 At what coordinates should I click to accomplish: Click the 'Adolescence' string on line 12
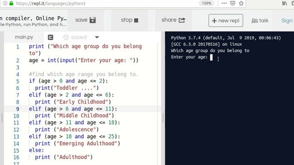[76, 129]
